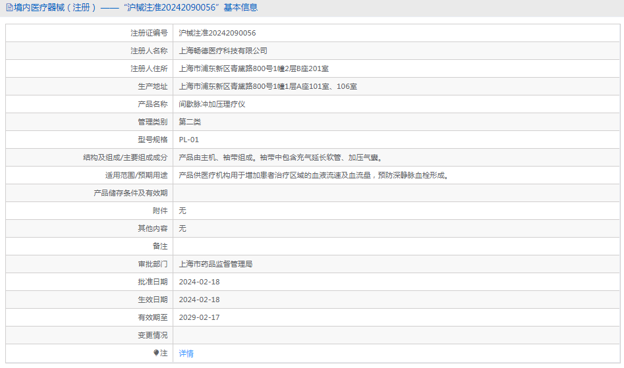Click the 产品名称 label
This screenshot has height=368, width=624.
[x=153, y=104]
